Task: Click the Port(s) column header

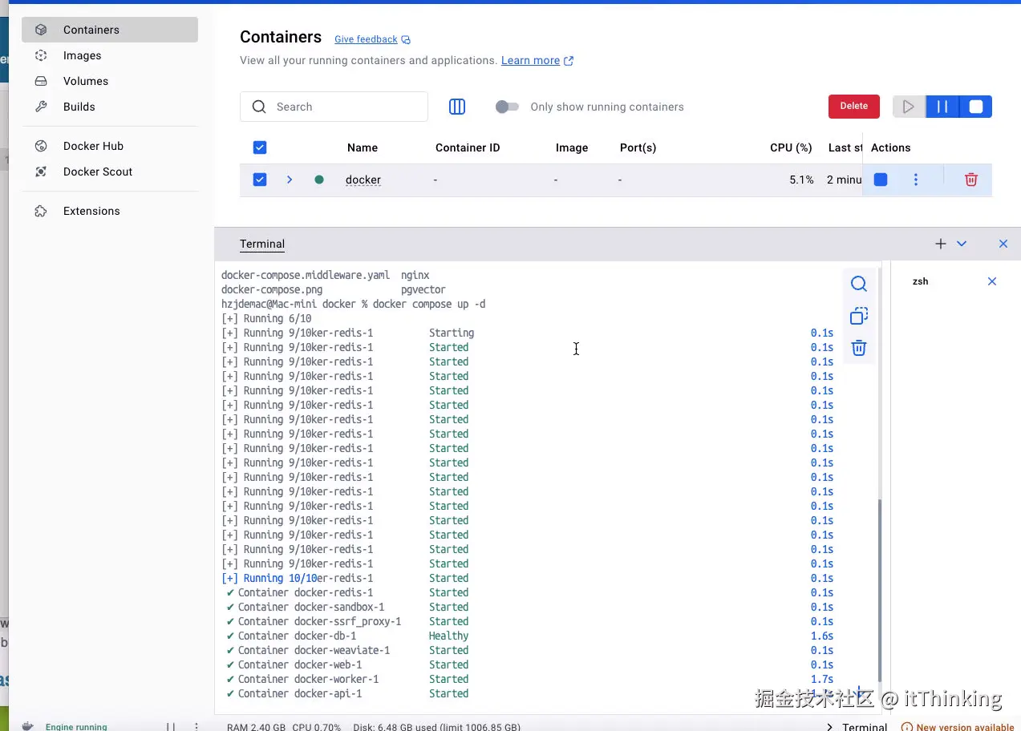Action: tap(638, 147)
